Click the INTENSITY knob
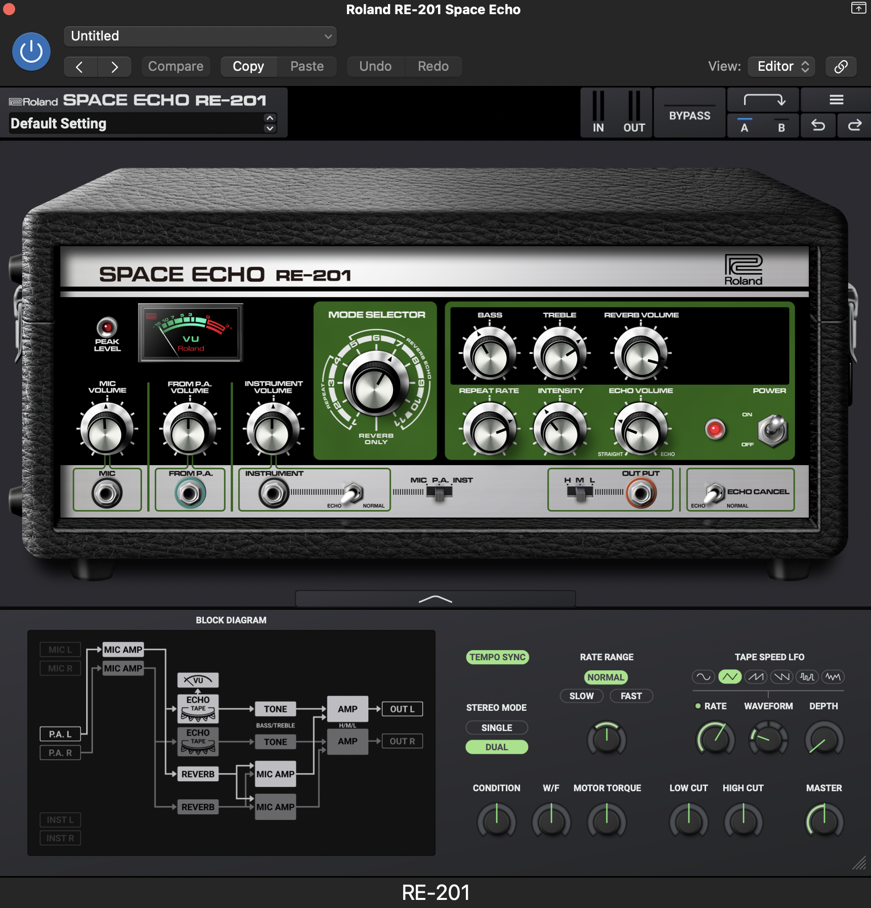871x908 pixels. pyautogui.click(x=560, y=430)
